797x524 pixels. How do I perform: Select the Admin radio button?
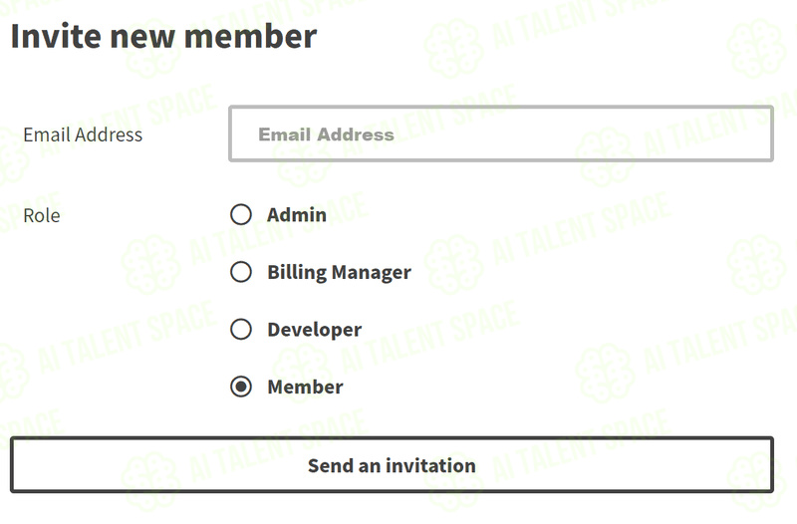(241, 214)
